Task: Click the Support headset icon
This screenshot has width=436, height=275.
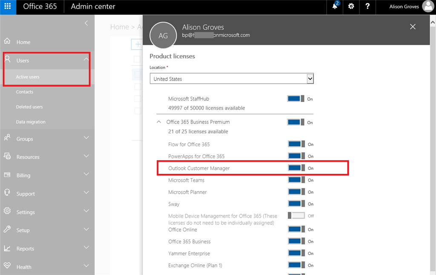Action: (x=7, y=193)
